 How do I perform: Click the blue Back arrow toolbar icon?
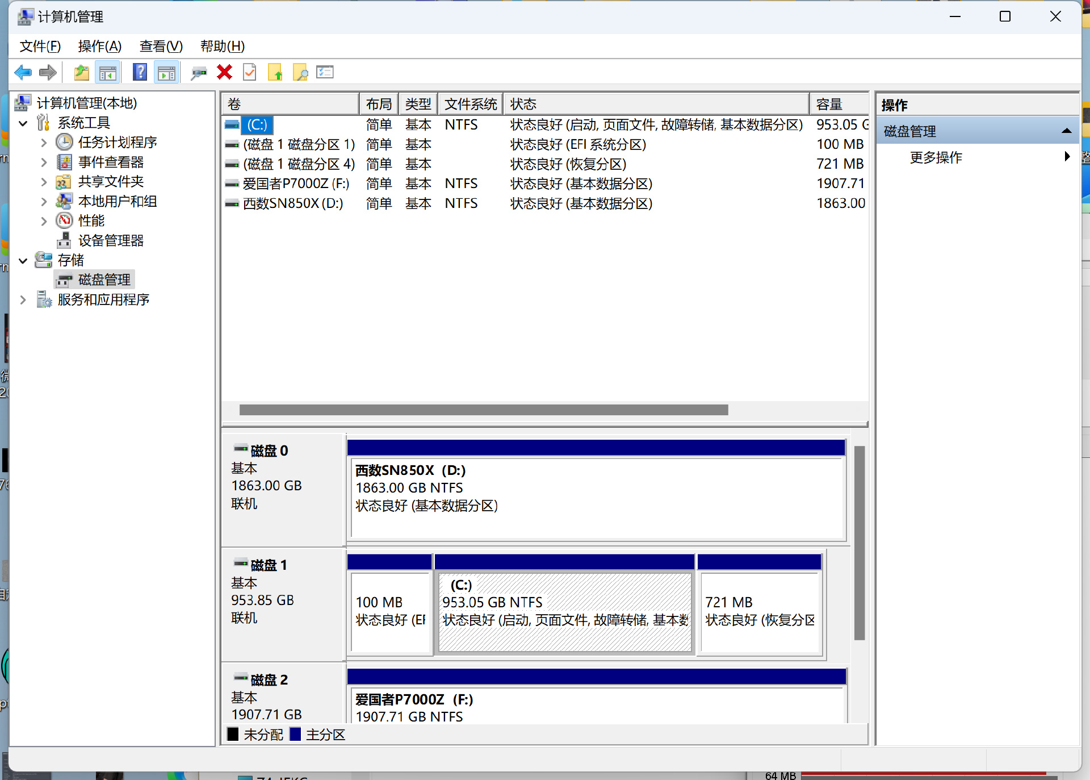[x=23, y=72]
